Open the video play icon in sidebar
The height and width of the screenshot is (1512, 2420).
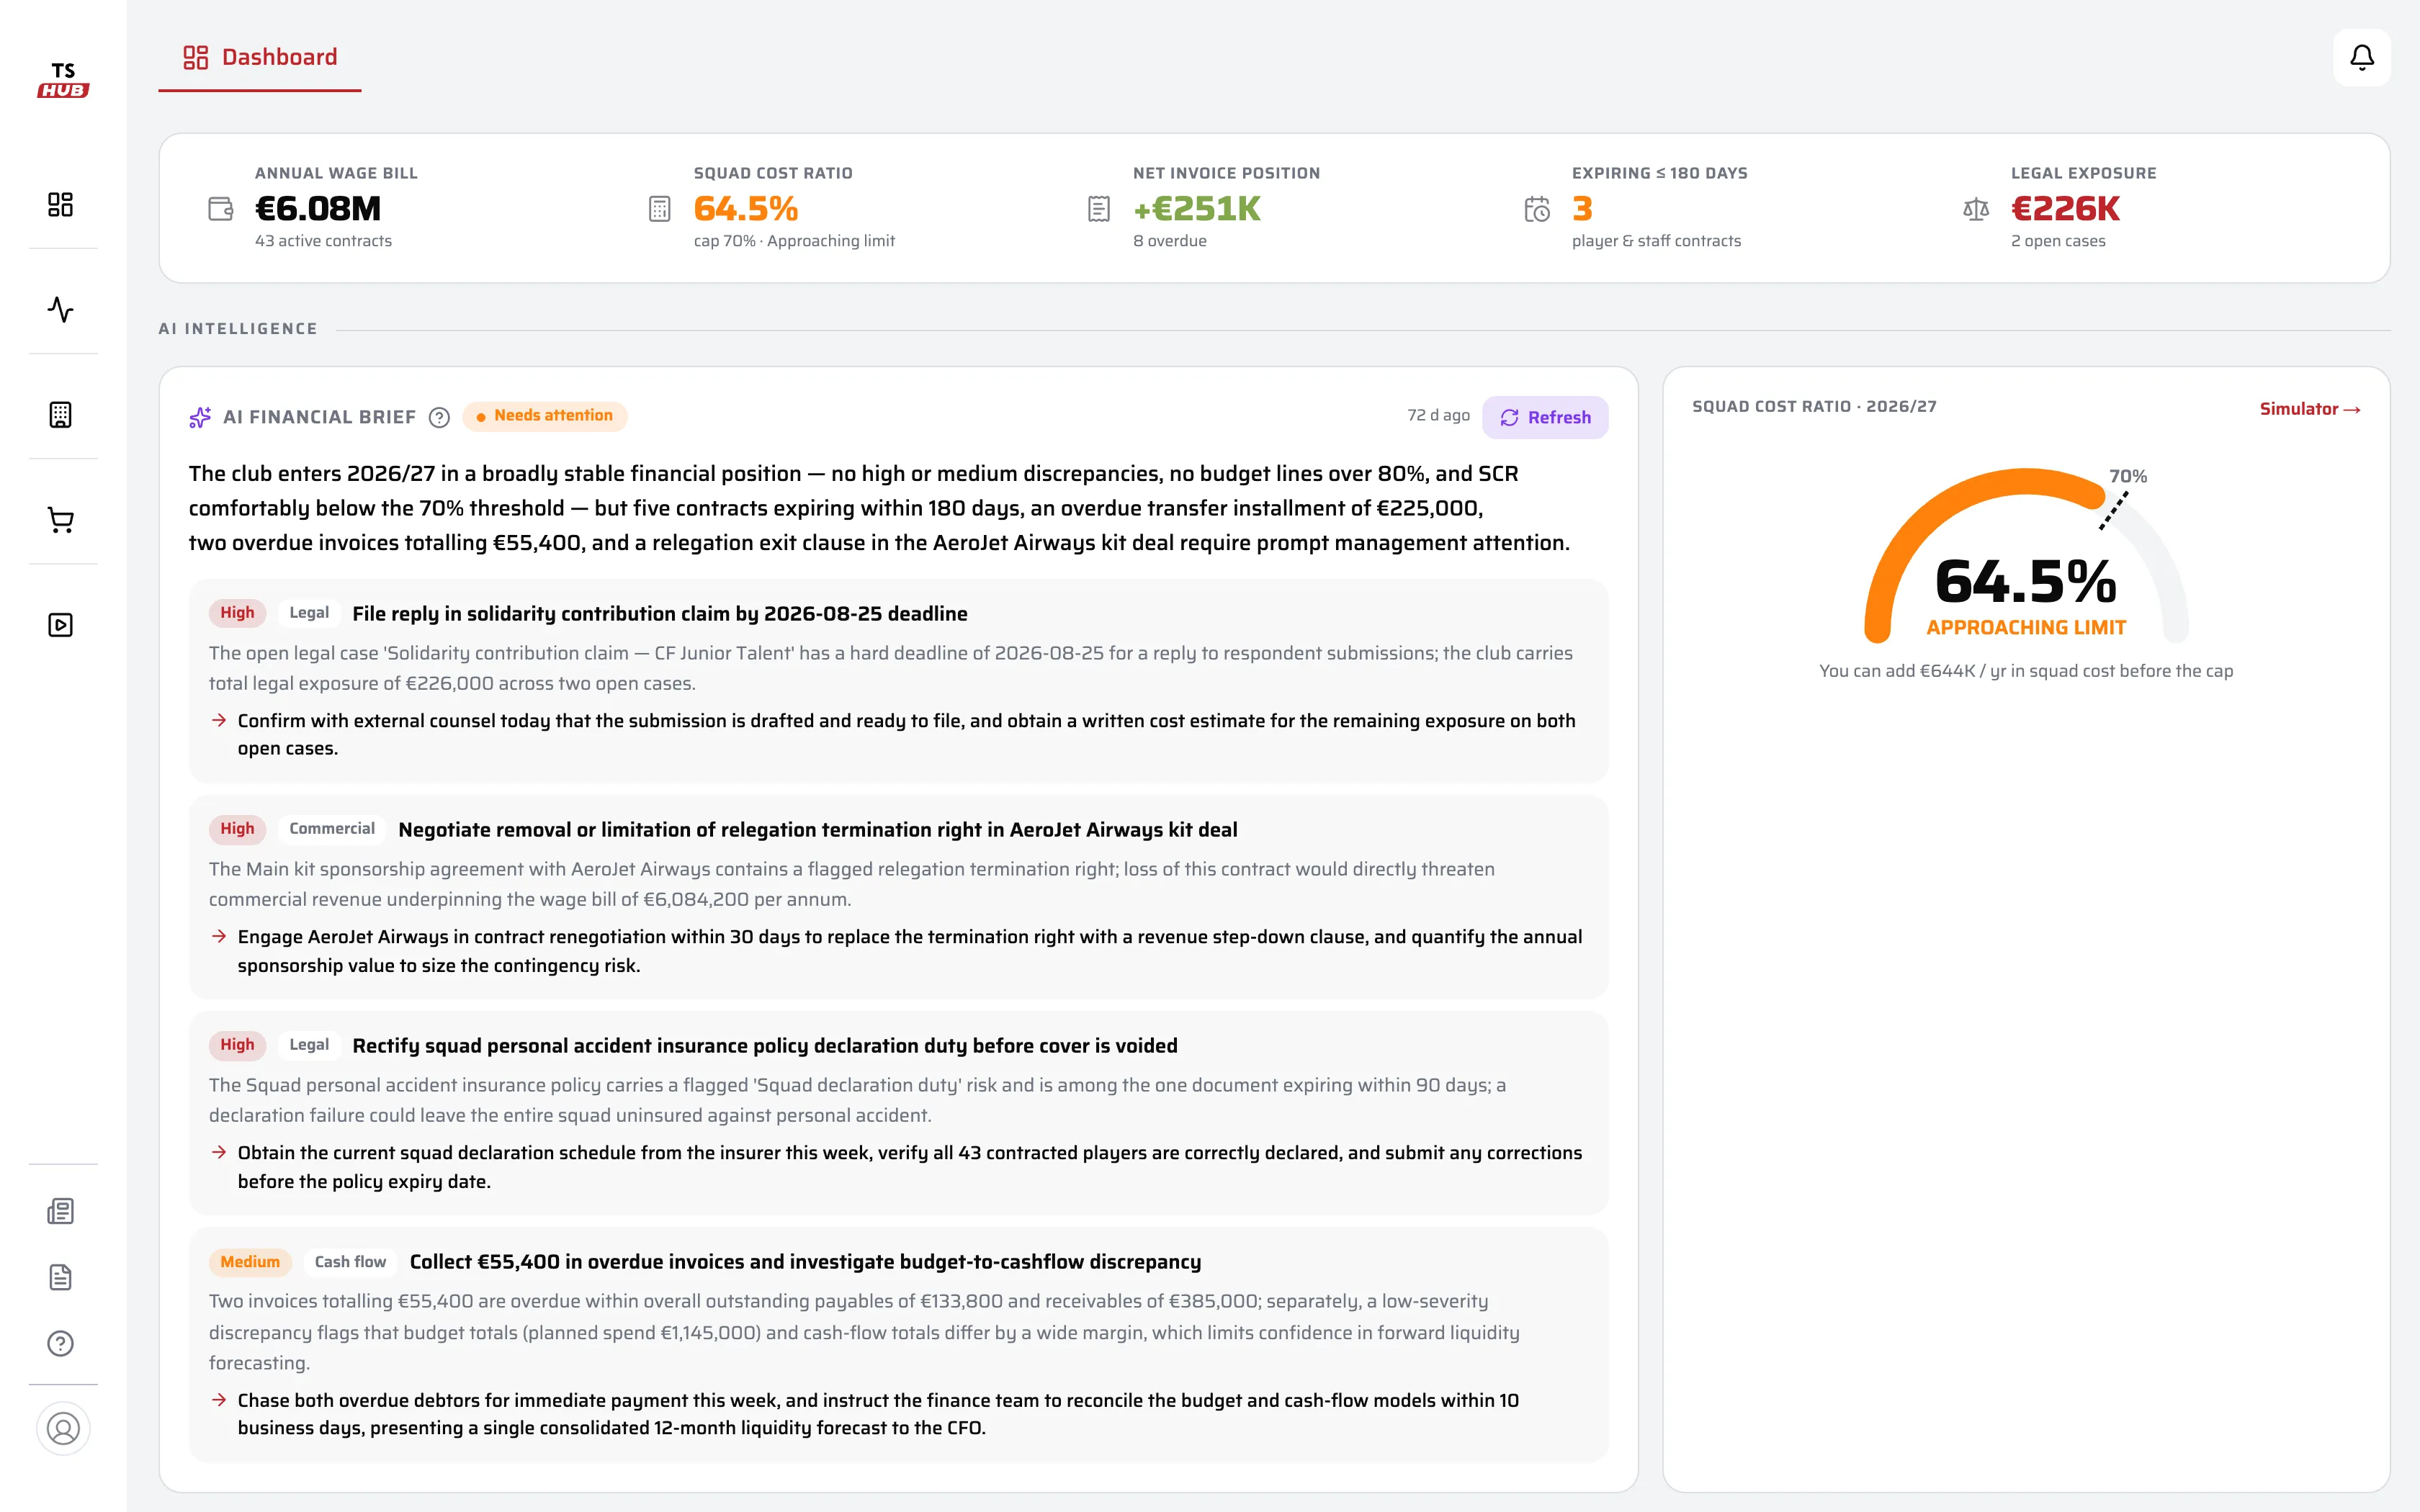[61, 625]
